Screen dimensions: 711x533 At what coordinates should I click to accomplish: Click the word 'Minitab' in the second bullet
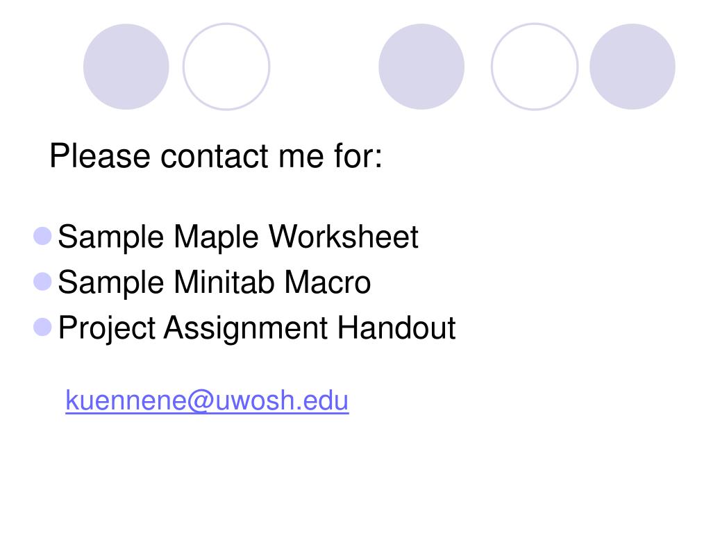click(224, 282)
